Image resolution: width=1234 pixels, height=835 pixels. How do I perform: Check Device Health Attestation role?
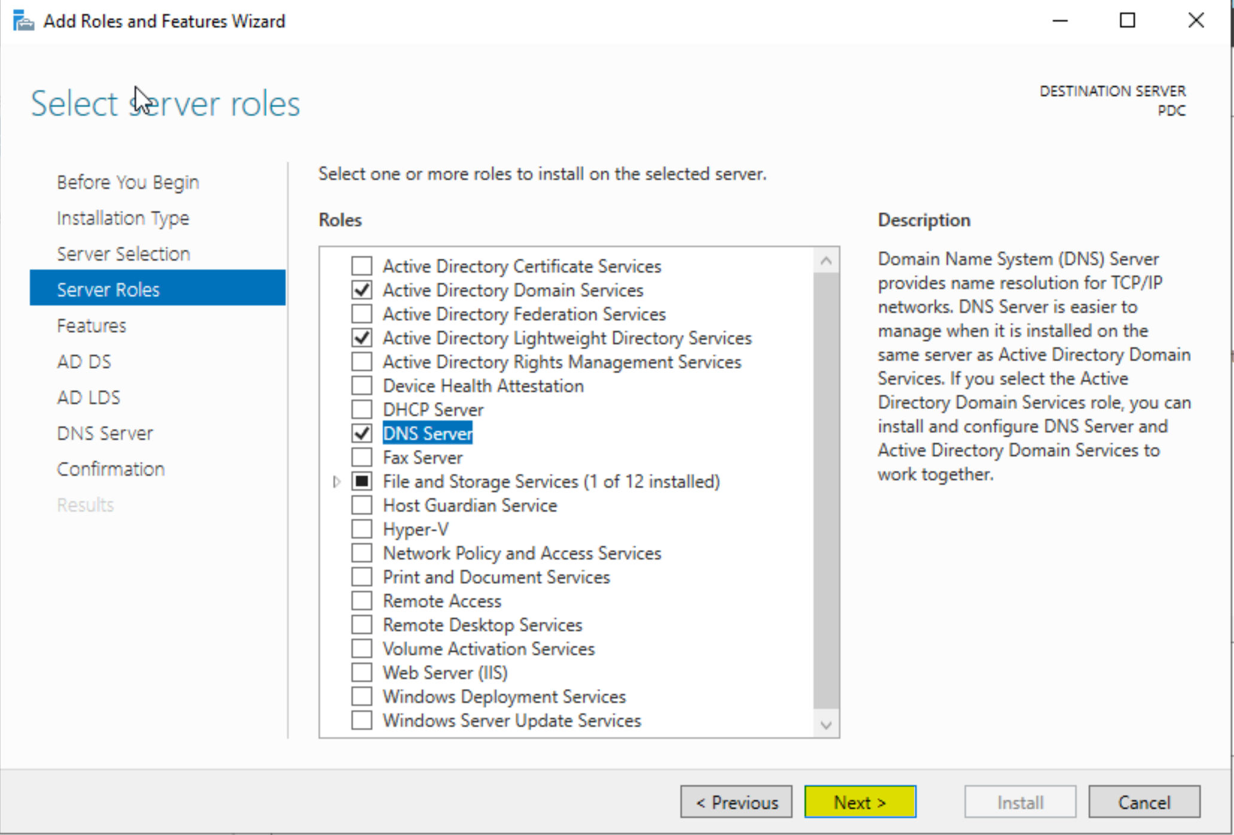click(x=362, y=386)
